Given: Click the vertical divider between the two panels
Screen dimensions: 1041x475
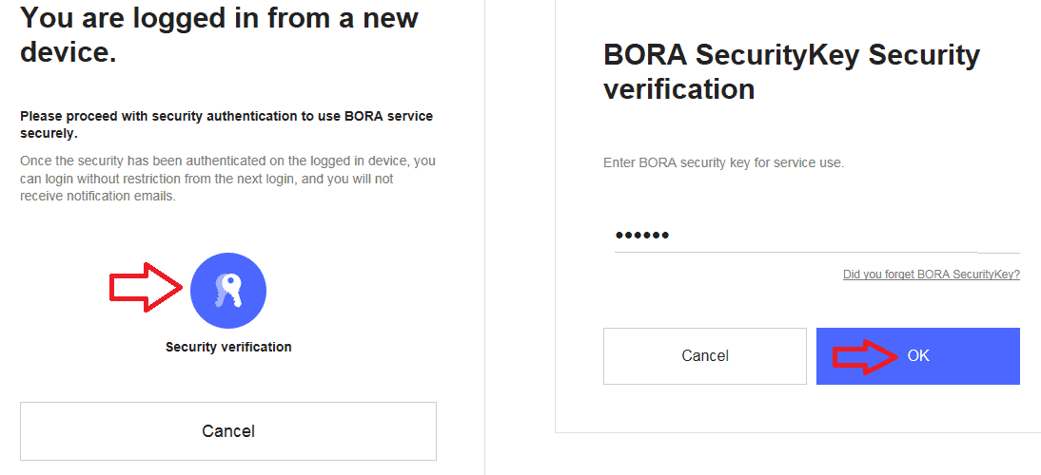Looking at the screenshot, I should pos(484,237).
